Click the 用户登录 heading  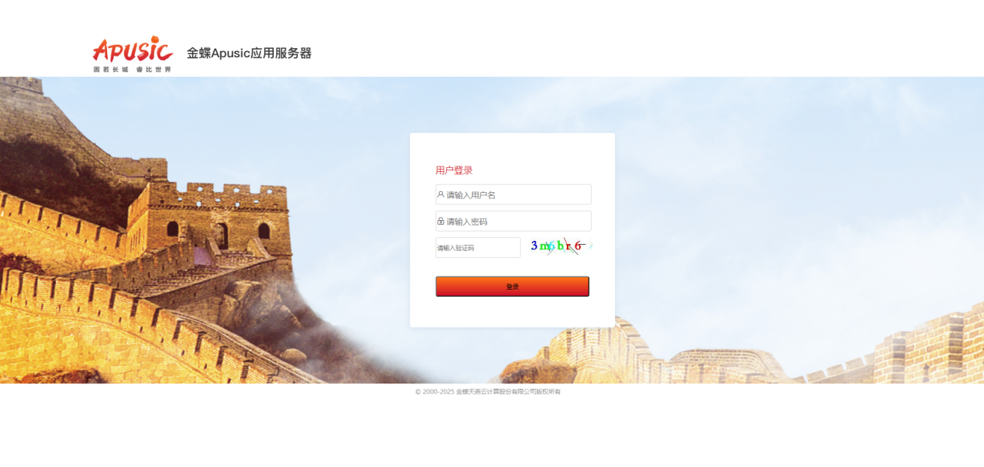(x=454, y=170)
